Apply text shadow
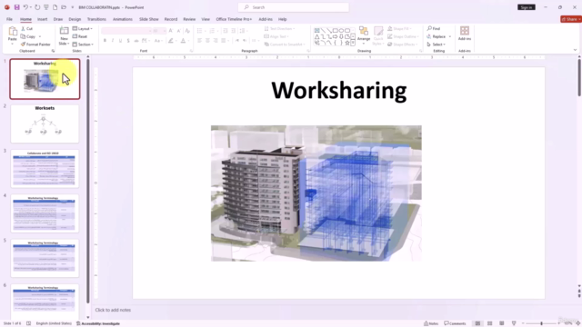Screen dimensions: 582x327 point(128,40)
